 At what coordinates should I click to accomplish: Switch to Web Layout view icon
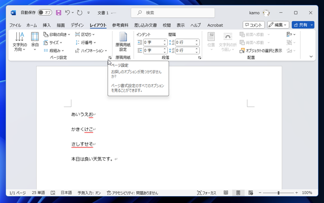[x=251, y=193]
